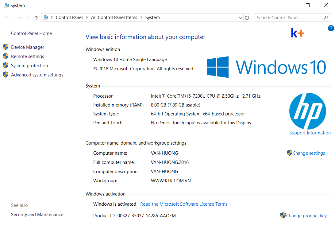
Task: Click the Windows 10 logo
Action: pos(266,67)
